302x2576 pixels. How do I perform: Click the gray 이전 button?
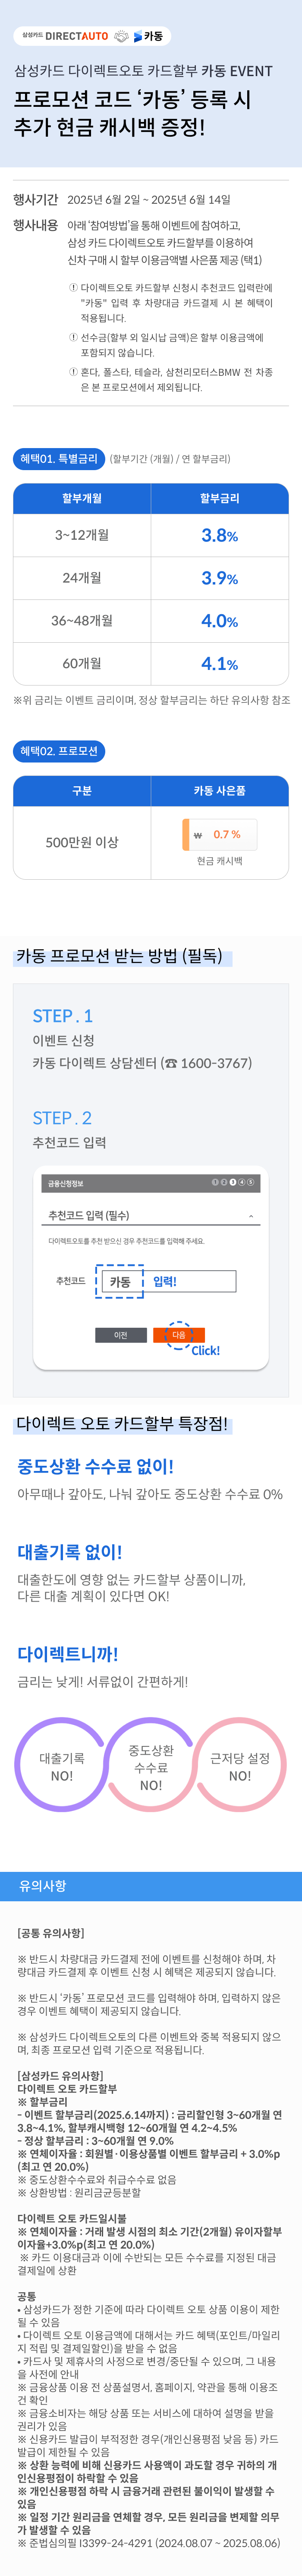point(121,1335)
